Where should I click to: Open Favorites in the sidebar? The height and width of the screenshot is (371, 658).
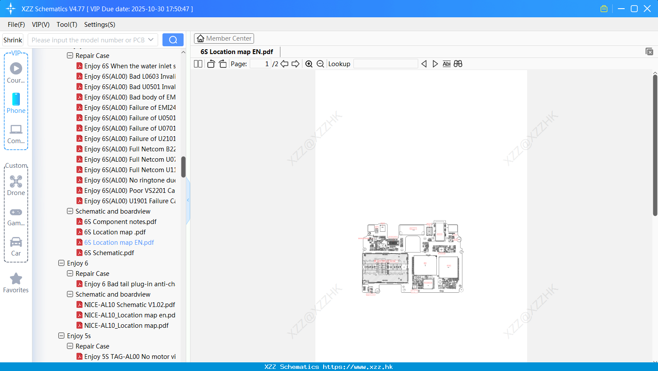pos(16,283)
